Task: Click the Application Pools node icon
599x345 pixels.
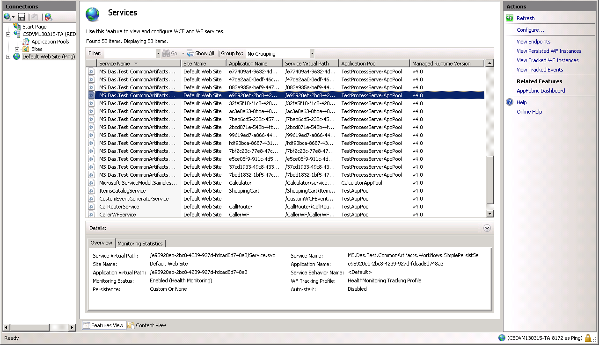Action: 26,42
